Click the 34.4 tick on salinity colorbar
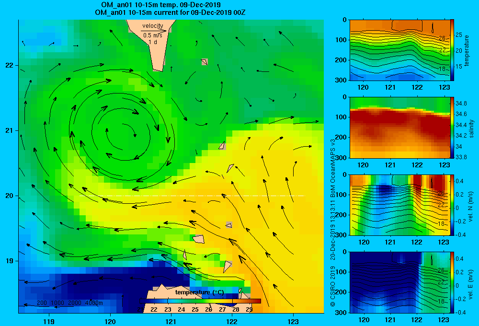The height and width of the screenshot is (326, 479). pos(461,125)
